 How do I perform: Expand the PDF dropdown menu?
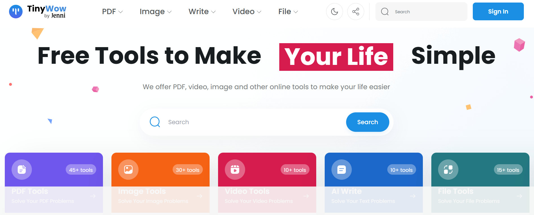(x=112, y=12)
